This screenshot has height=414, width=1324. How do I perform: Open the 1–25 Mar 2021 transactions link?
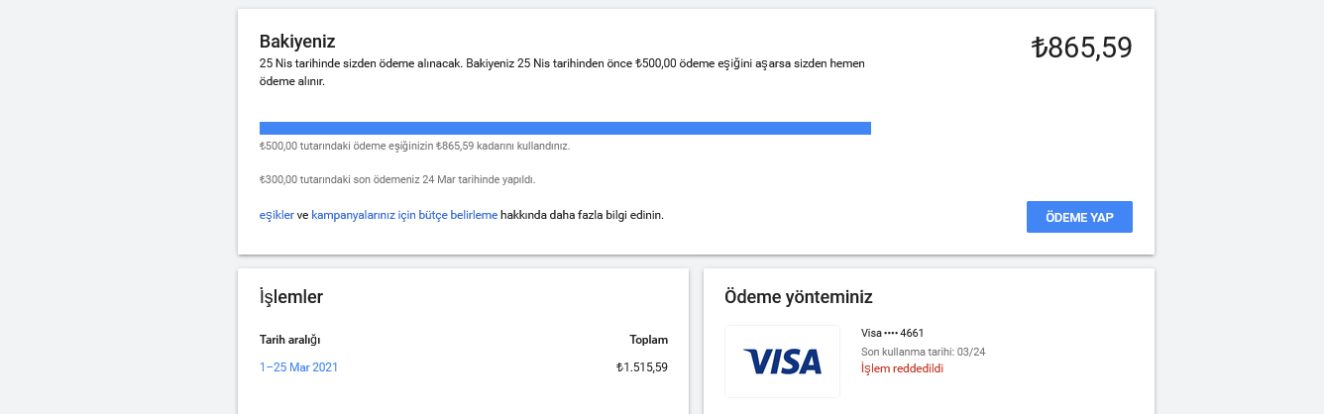click(298, 367)
